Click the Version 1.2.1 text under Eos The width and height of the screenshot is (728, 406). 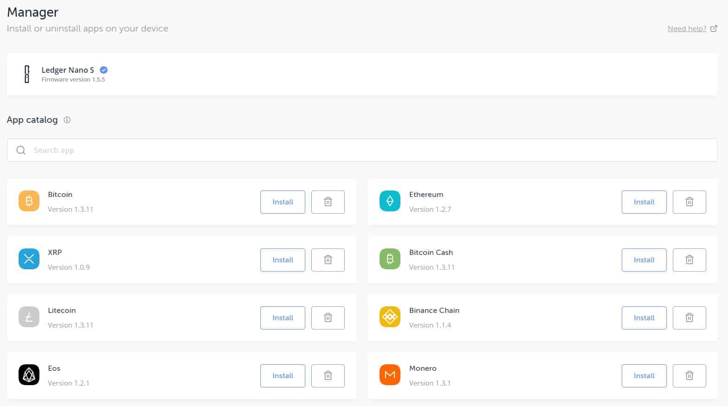point(69,383)
